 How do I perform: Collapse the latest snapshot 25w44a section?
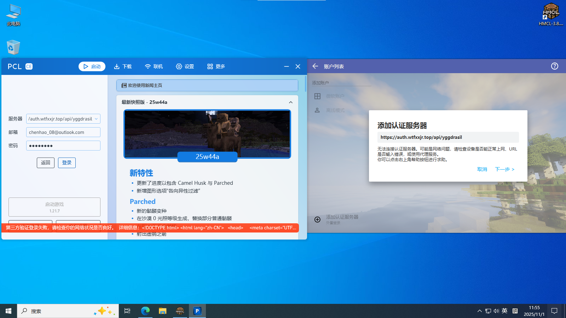point(290,102)
